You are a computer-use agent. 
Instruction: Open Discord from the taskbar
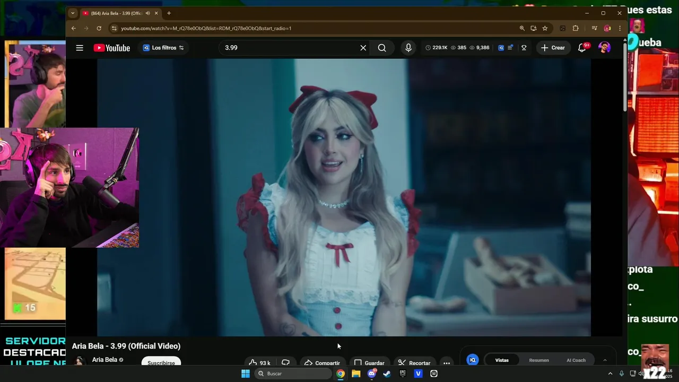click(372, 374)
